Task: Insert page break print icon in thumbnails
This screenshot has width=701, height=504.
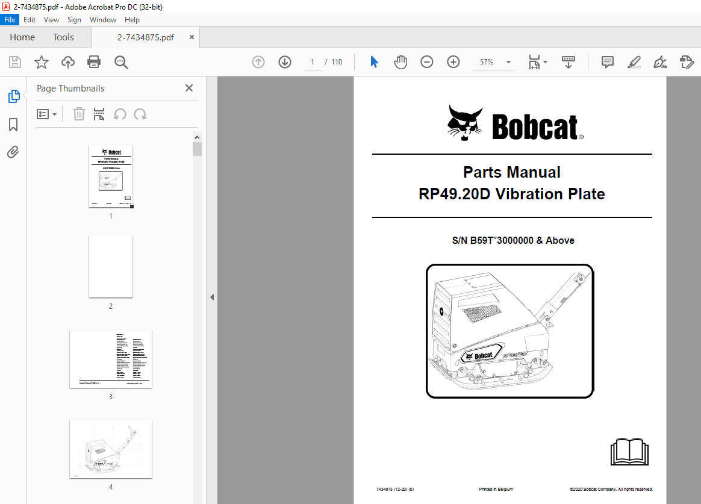Action: [x=99, y=114]
